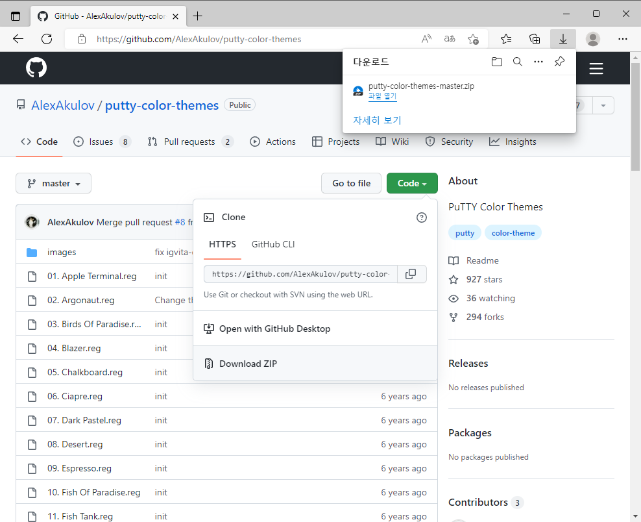Open a new browser tab with the plus icon
641x522 pixels.
[x=197, y=16]
